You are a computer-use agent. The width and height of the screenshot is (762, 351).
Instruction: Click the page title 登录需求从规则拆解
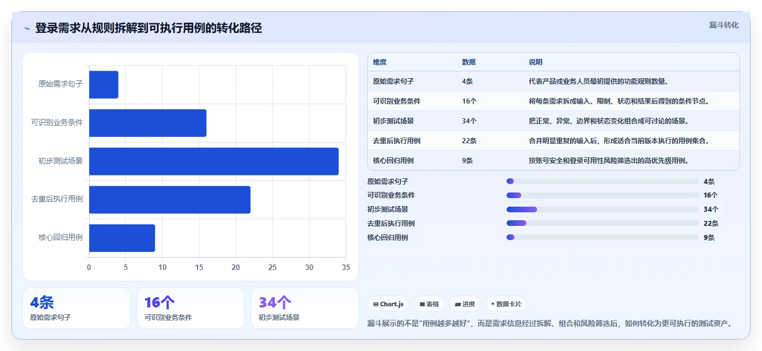pyautogui.click(x=148, y=28)
